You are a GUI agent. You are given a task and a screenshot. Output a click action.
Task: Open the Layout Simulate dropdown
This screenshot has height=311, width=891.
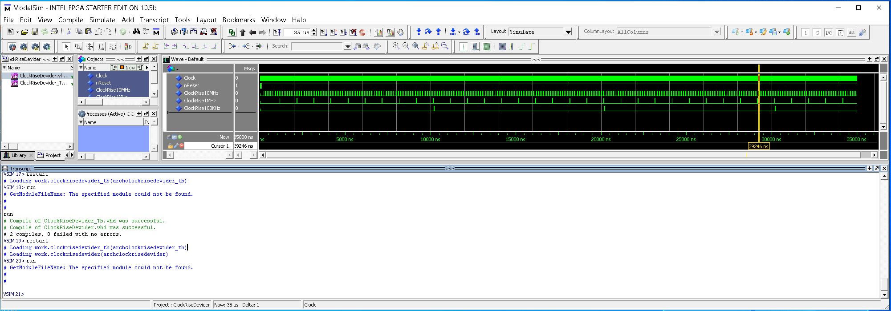(568, 32)
